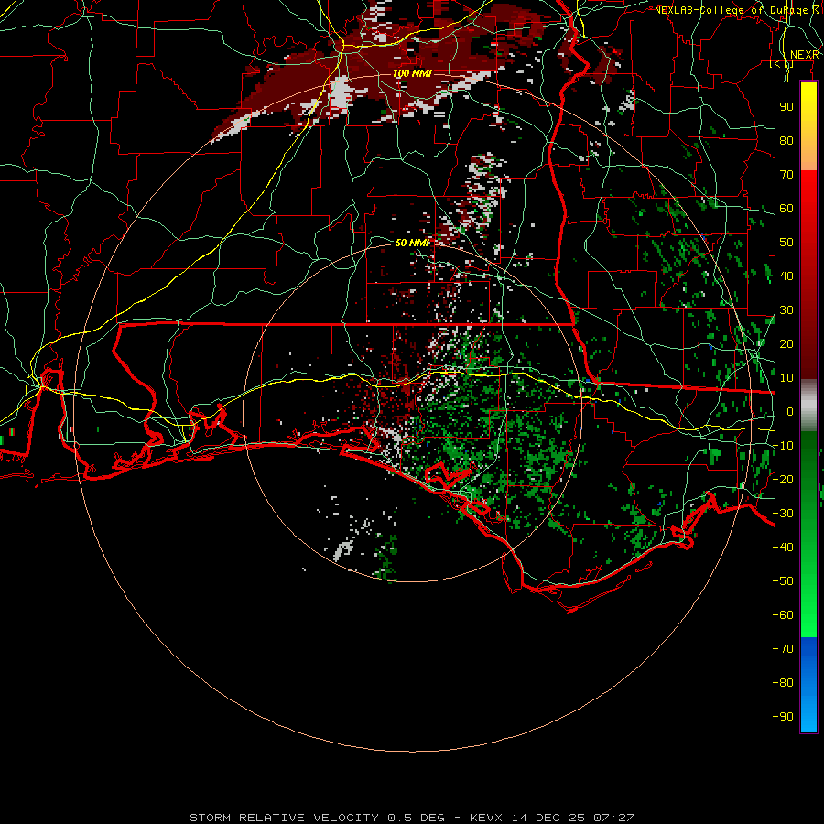
Task: Click the -20 value on velocity scale
Action: pyautogui.click(x=783, y=480)
